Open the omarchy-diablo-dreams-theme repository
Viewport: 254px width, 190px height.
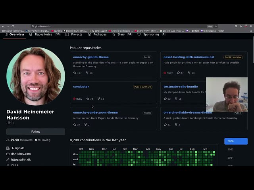(x=188, y=112)
